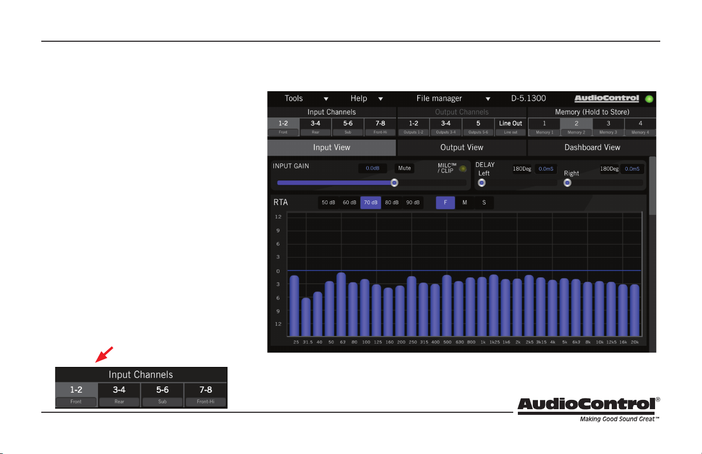Click the 1k frequency label
This screenshot has width=702, height=454.
point(482,342)
